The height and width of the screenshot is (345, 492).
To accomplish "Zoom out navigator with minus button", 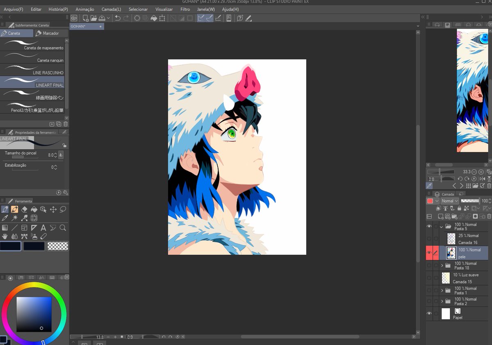I will point(474,172).
